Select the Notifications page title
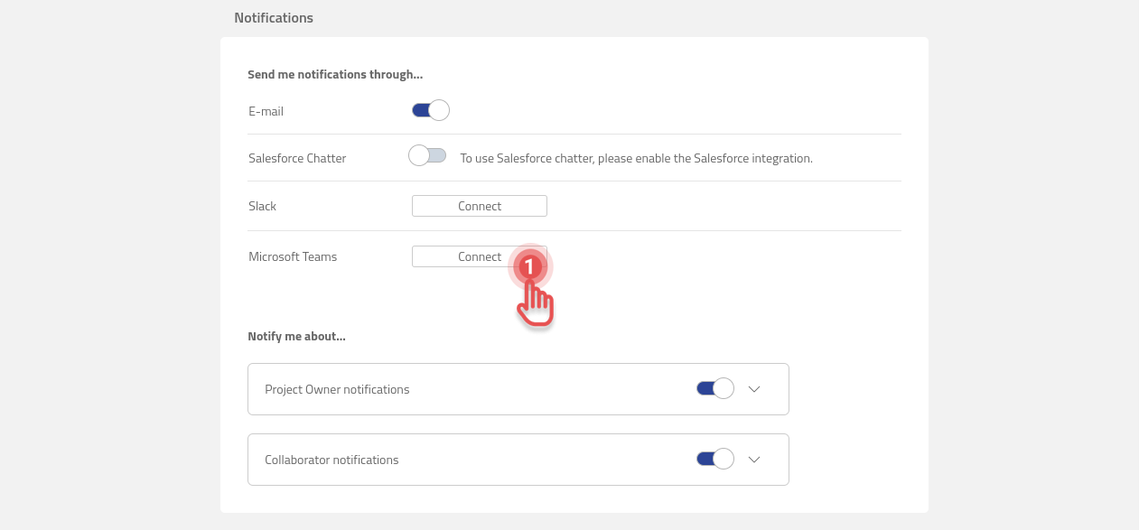This screenshot has height=530, width=1139. pyautogui.click(x=274, y=17)
